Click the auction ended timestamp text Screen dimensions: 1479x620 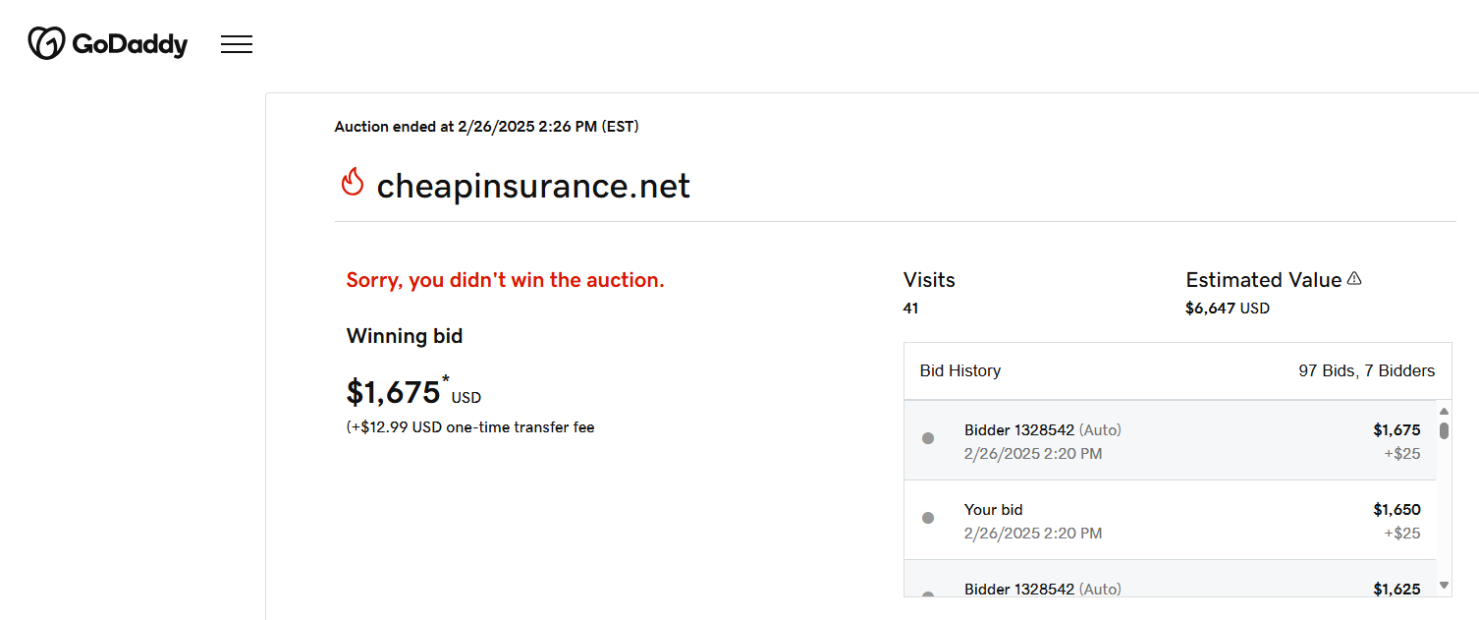point(486,126)
